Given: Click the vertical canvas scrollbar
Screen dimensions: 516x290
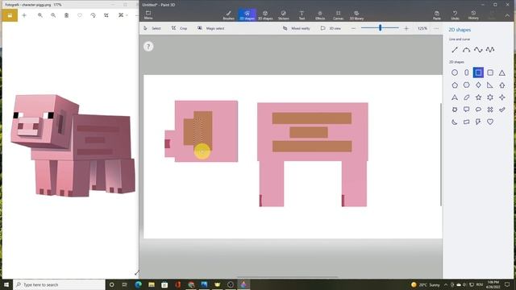Looking at the screenshot, I should point(441,155).
